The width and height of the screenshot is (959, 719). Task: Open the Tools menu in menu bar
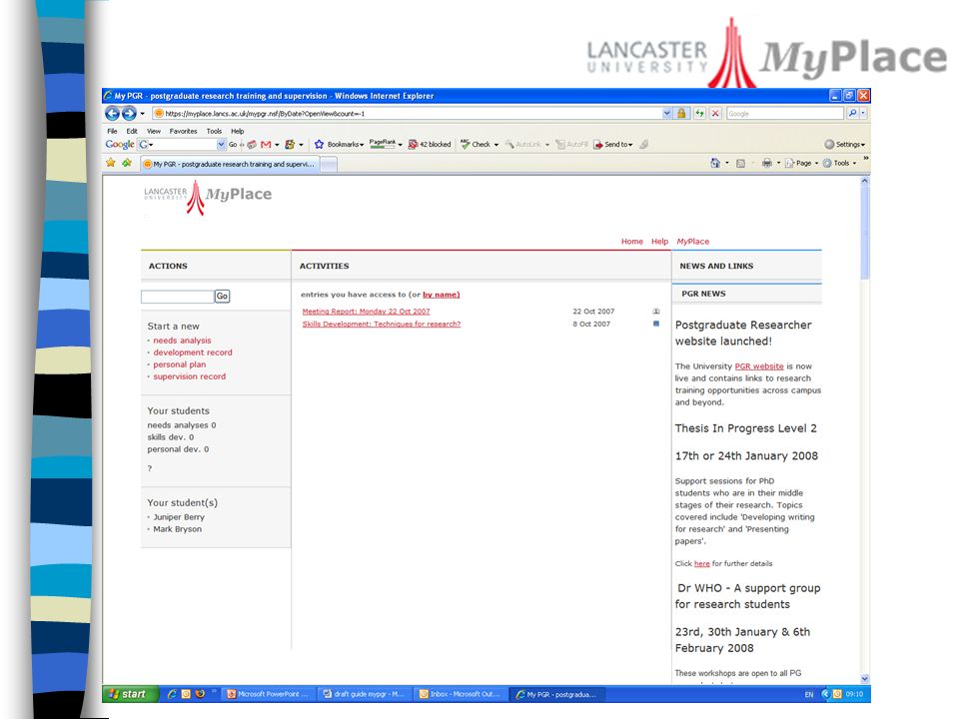[214, 131]
